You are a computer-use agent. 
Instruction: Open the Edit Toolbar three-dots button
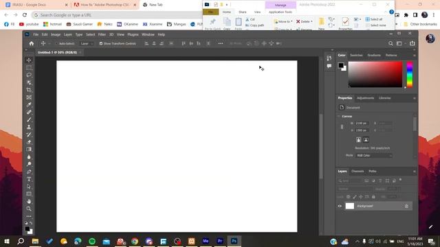[29, 216]
